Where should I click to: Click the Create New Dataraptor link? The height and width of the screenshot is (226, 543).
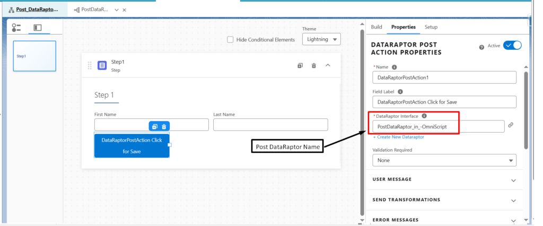pos(399,137)
